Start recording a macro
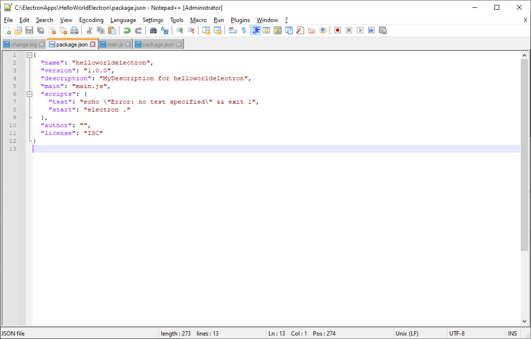This screenshot has height=339, width=531. (338, 30)
